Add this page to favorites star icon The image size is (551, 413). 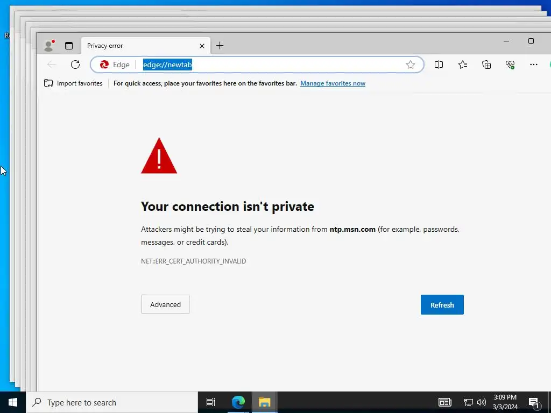click(411, 65)
